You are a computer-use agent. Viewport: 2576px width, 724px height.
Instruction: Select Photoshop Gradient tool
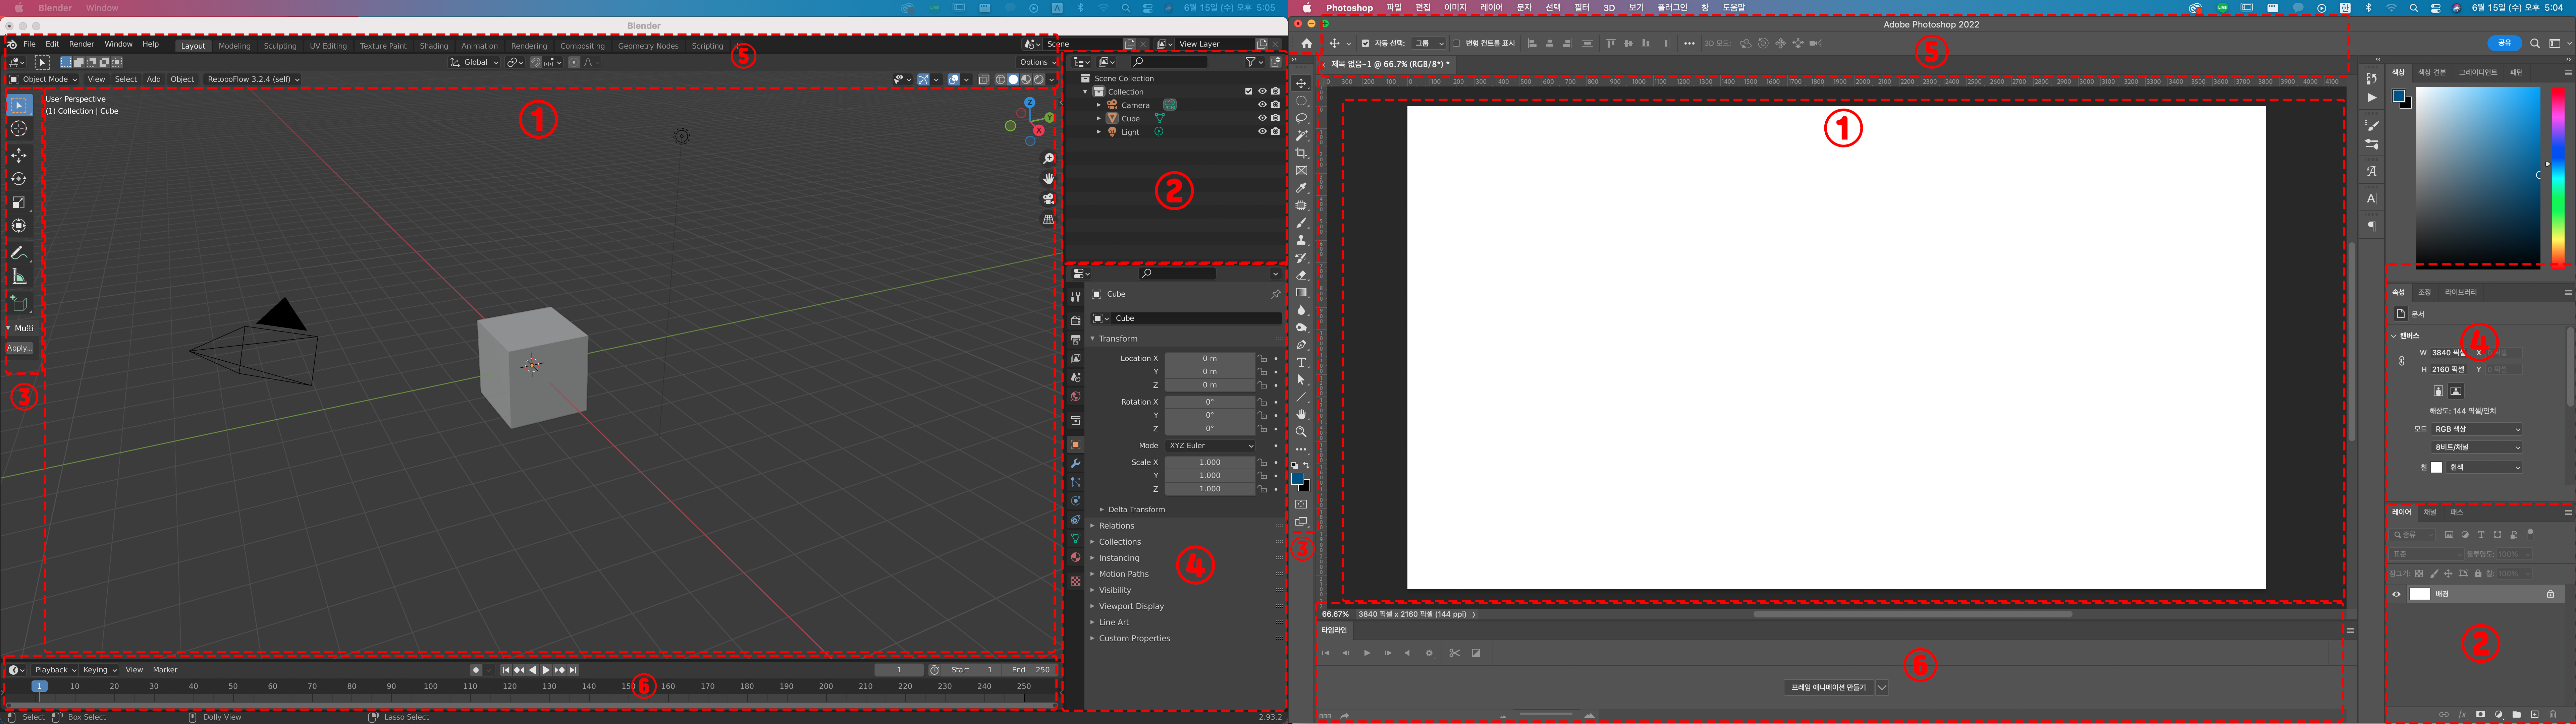(1301, 293)
